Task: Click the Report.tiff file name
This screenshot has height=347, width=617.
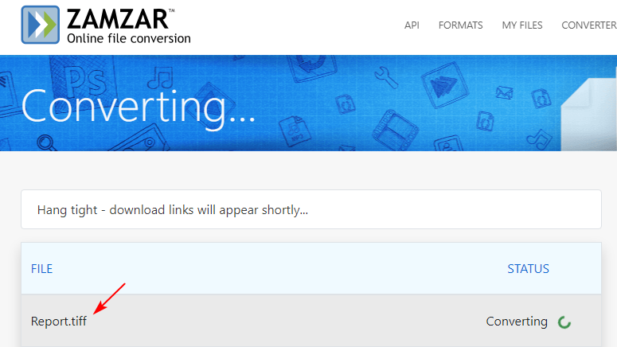Action: [x=59, y=322]
